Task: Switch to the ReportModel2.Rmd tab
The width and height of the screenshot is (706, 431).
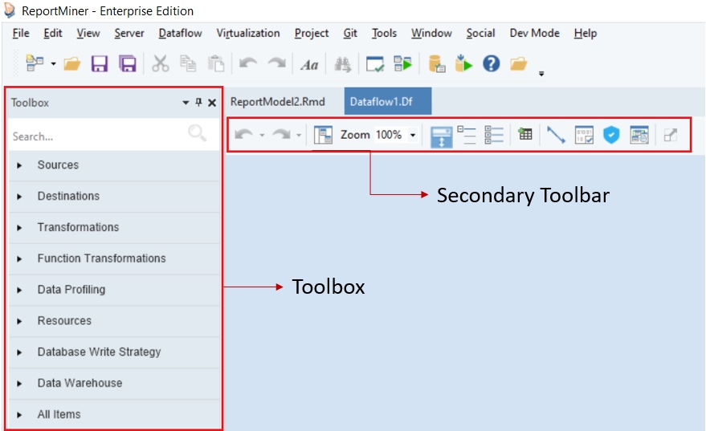Action: (277, 102)
